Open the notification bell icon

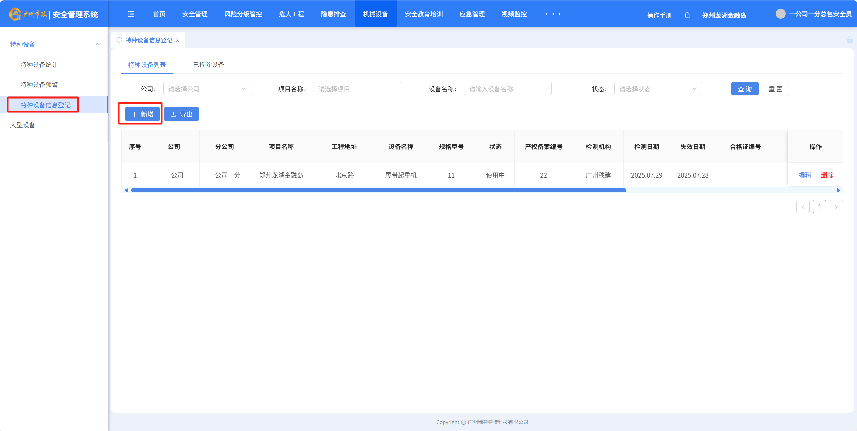point(687,15)
